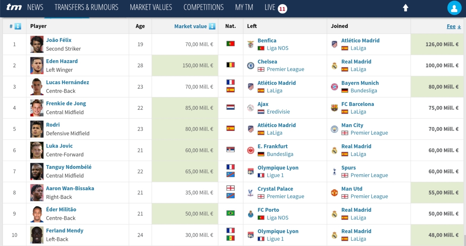This screenshot has width=466, height=246.
Task: Click Eden Hazard's portrait thumbnail
Action: click(37, 66)
